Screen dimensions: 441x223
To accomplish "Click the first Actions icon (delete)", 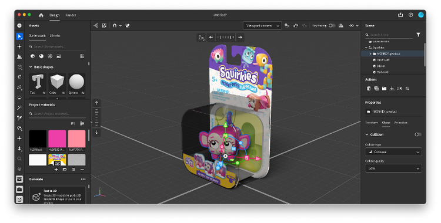I will tap(369, 89).
